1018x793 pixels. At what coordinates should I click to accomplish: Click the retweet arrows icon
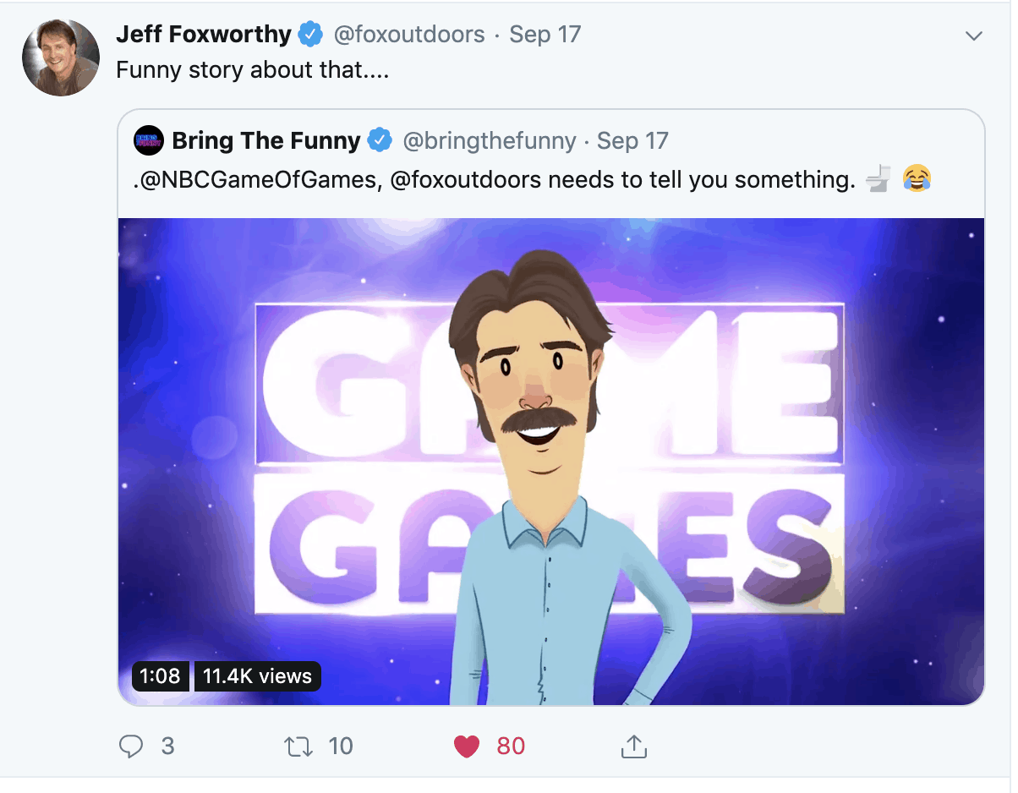[297, 746]
